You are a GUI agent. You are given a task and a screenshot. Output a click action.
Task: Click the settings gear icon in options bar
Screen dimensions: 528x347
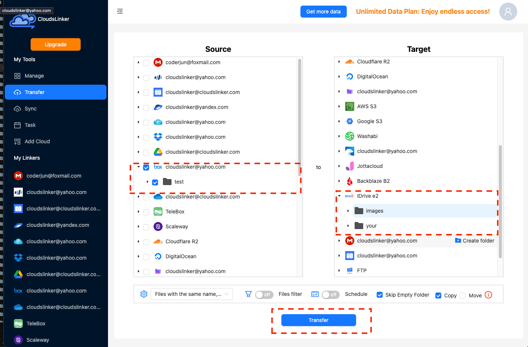point(144,294)
